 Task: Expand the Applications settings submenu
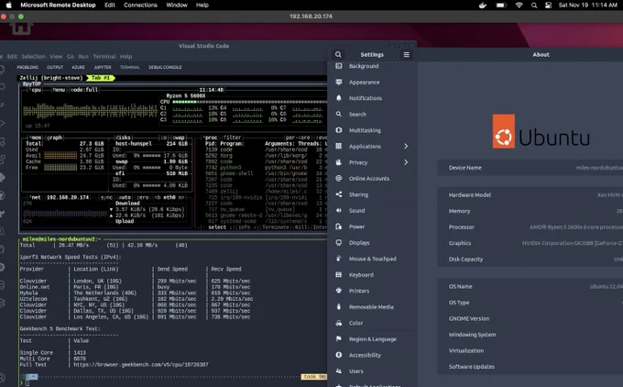pos(406,147)
